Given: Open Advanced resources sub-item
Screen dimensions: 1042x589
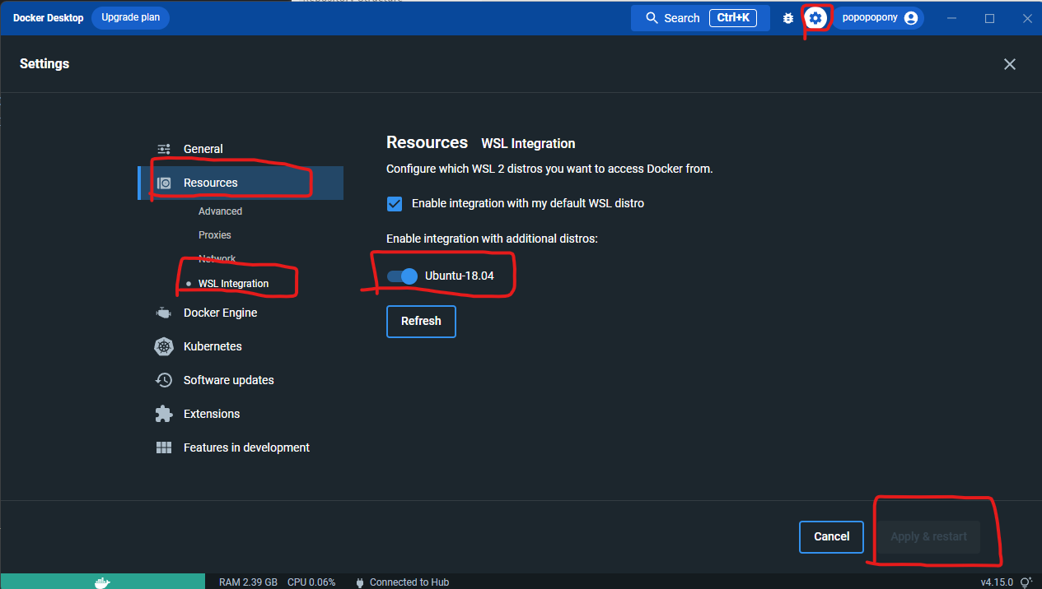Looking at the screenshot, I should (x=220, y=211).
